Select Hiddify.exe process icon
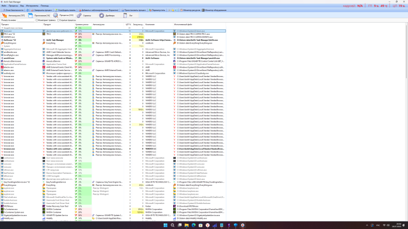Screen dimensions: 408x229 [x=2, y=218]
